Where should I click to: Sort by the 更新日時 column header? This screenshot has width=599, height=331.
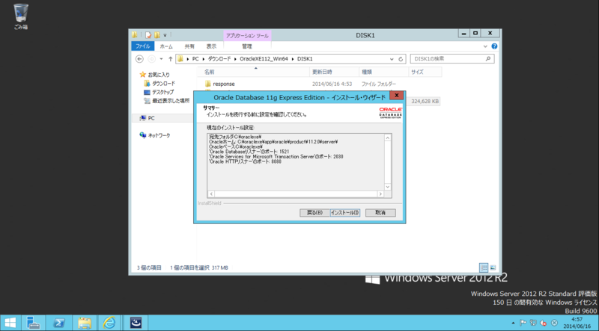[334, 72]
